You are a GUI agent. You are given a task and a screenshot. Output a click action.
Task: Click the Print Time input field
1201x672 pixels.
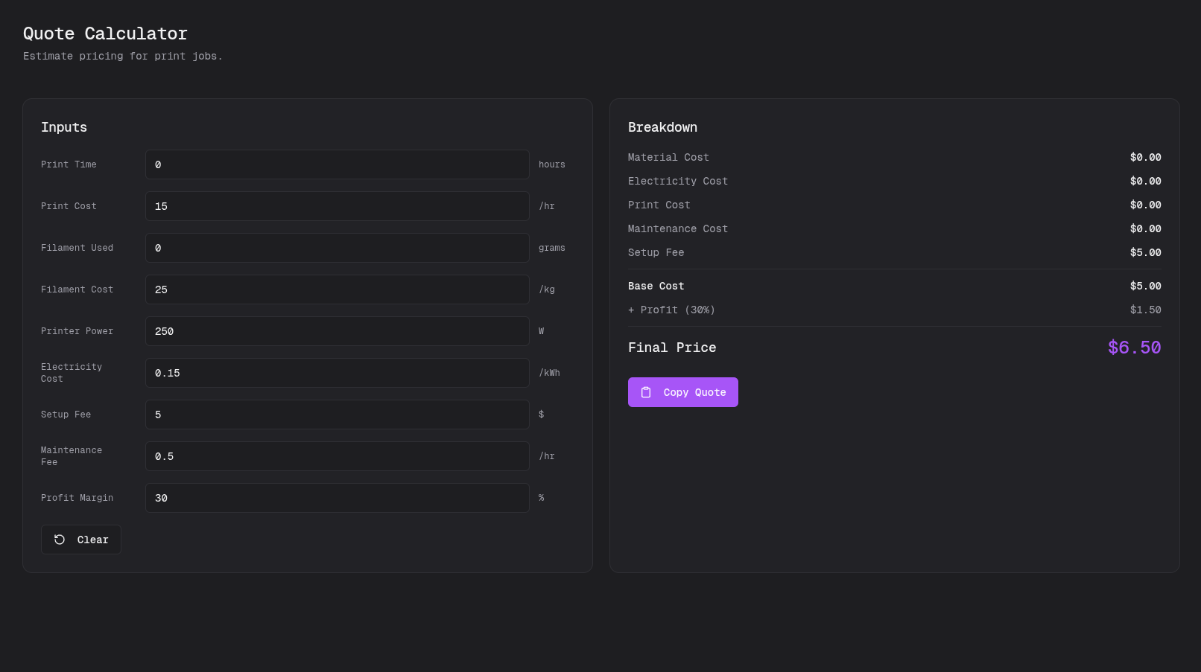[x=337, y=164]
